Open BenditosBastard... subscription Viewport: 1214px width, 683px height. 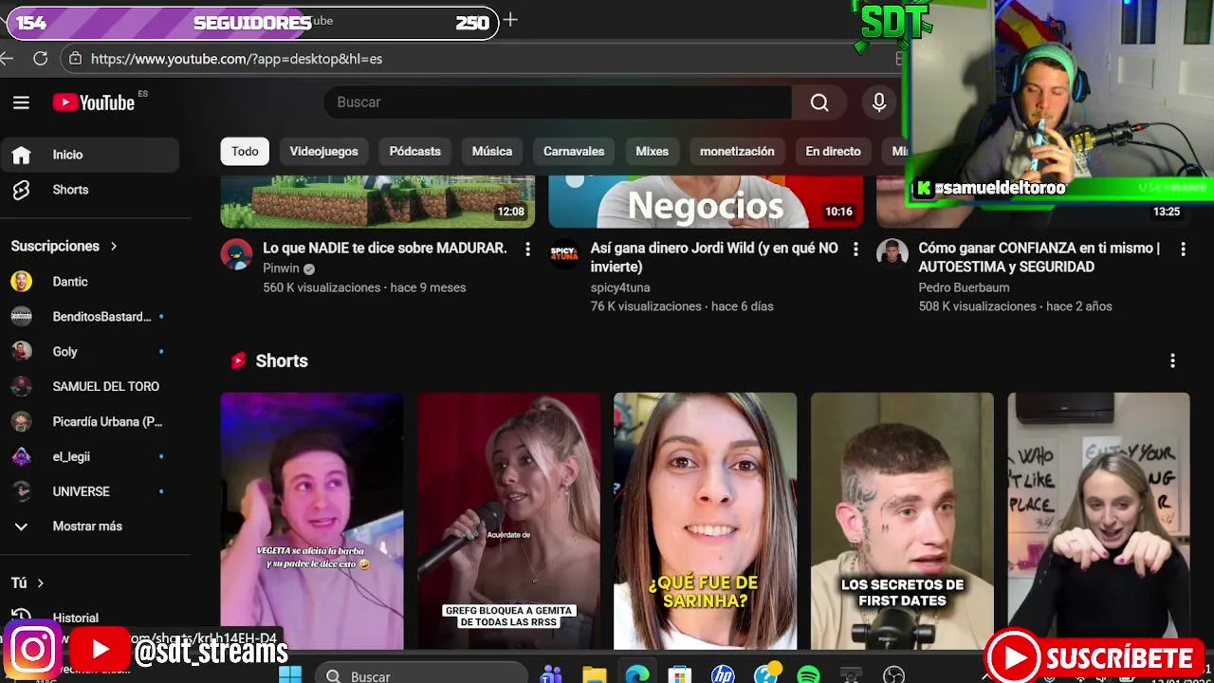89,317
